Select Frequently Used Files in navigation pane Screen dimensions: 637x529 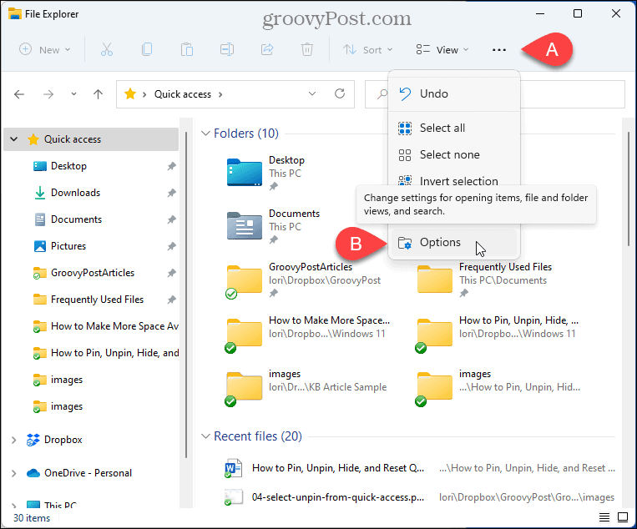[x=97, y=300]
